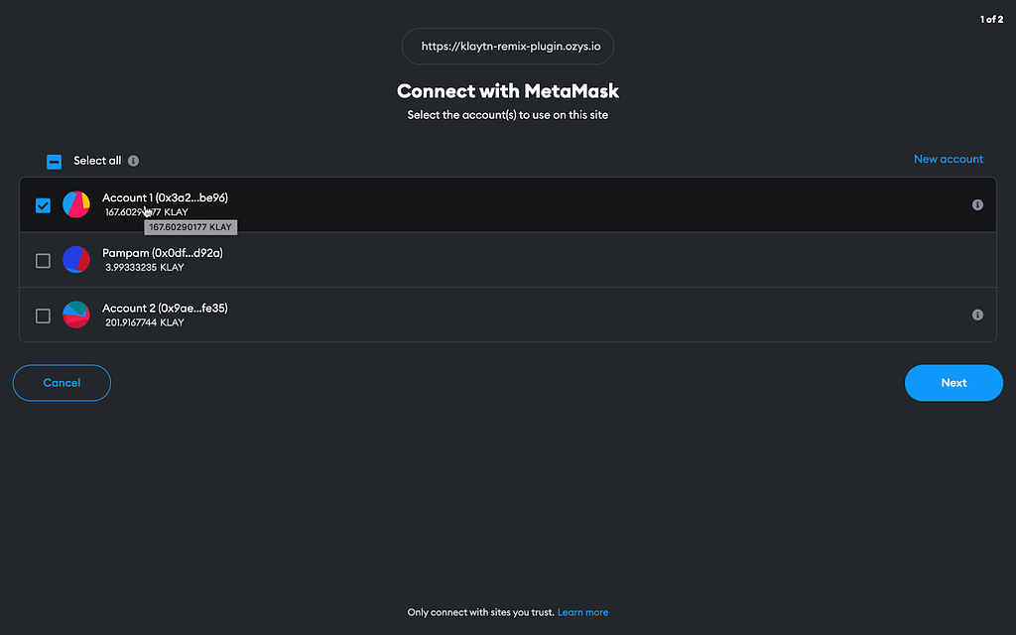The width and height of the screenshot is (1016, 635).
Task: Click the New account link
Action: [x=948, y=159]
